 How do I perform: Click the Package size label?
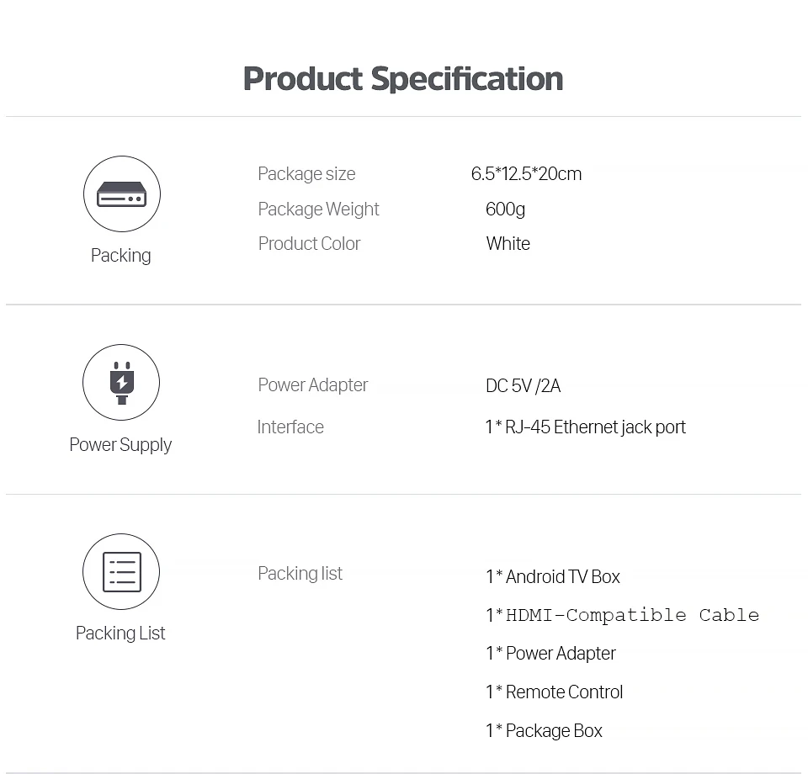(306, 174)
